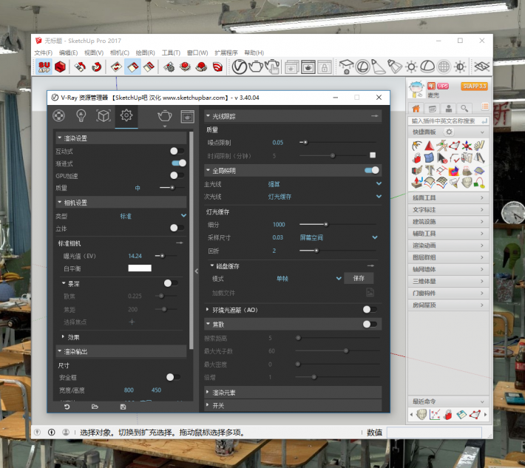Open 主光线 强算 dropdown

[x=325, y=184]
